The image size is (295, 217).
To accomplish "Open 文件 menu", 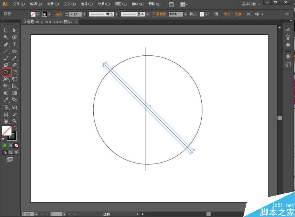I will pos(19,4).
